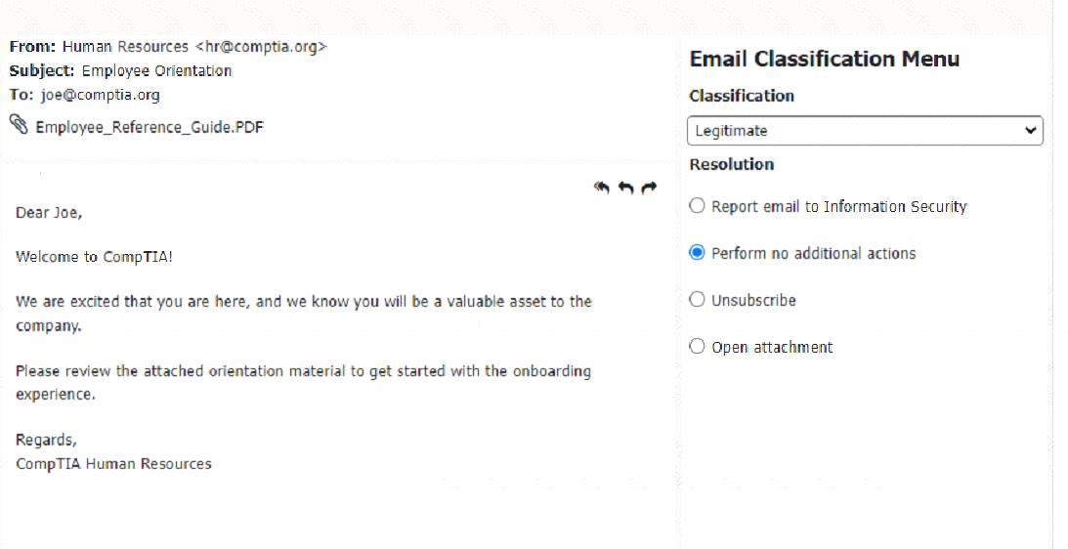Click the sender address hr@comptia.org

[261, 47]
